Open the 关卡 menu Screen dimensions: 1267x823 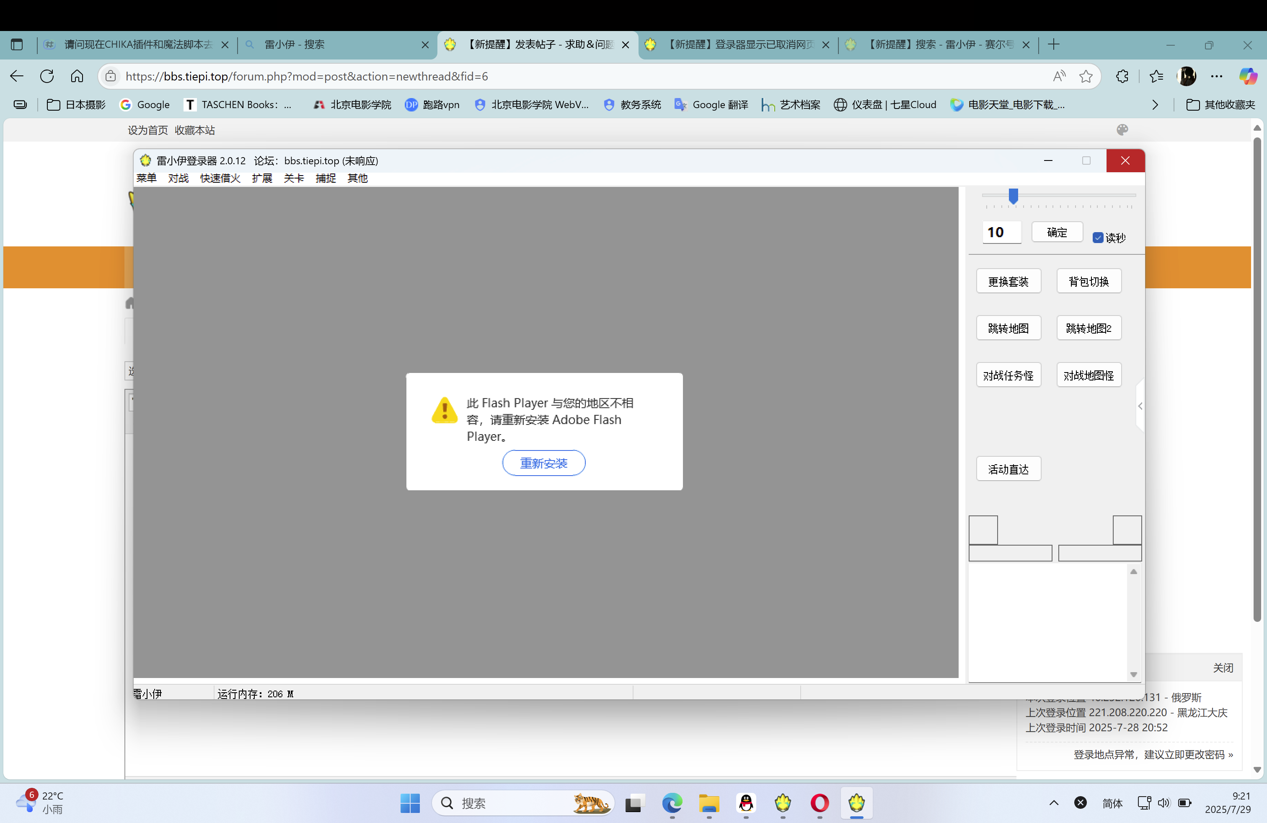click(x=294, y=178)
